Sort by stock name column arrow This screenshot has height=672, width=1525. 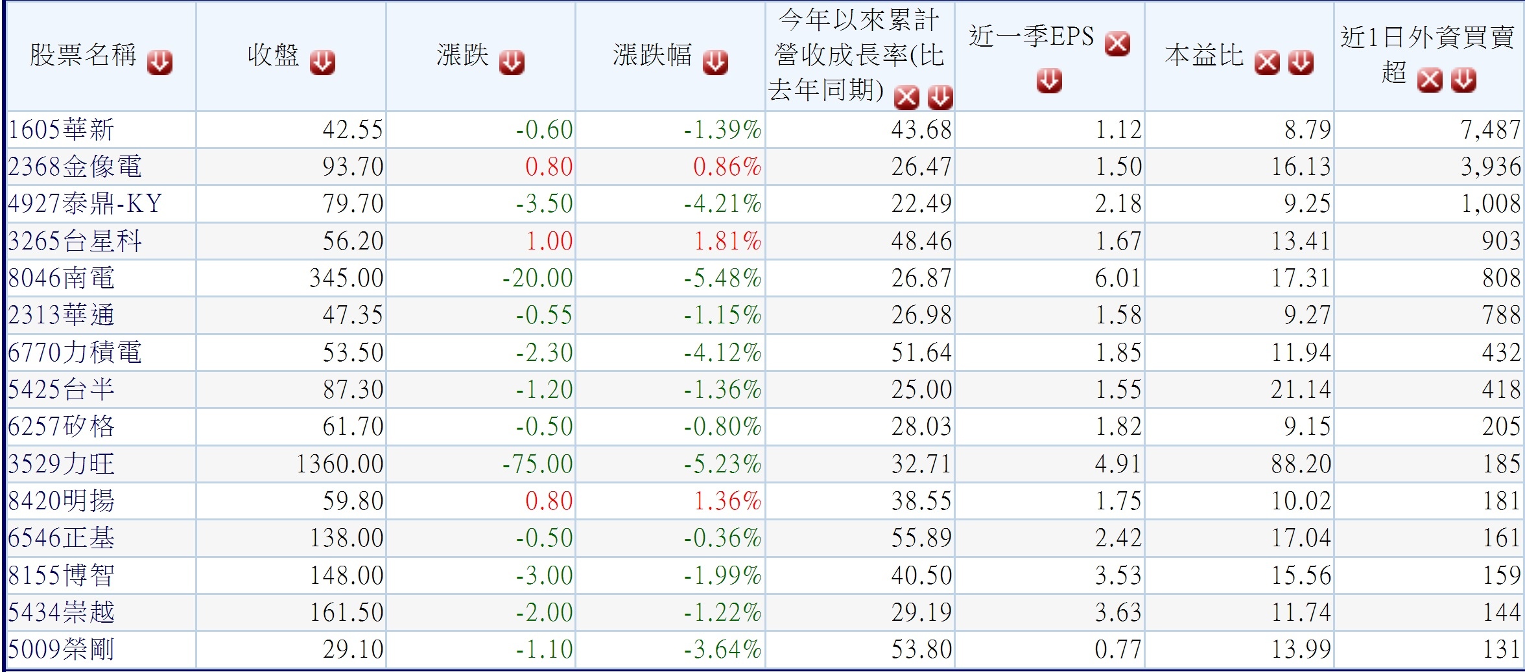pos(160,63)
